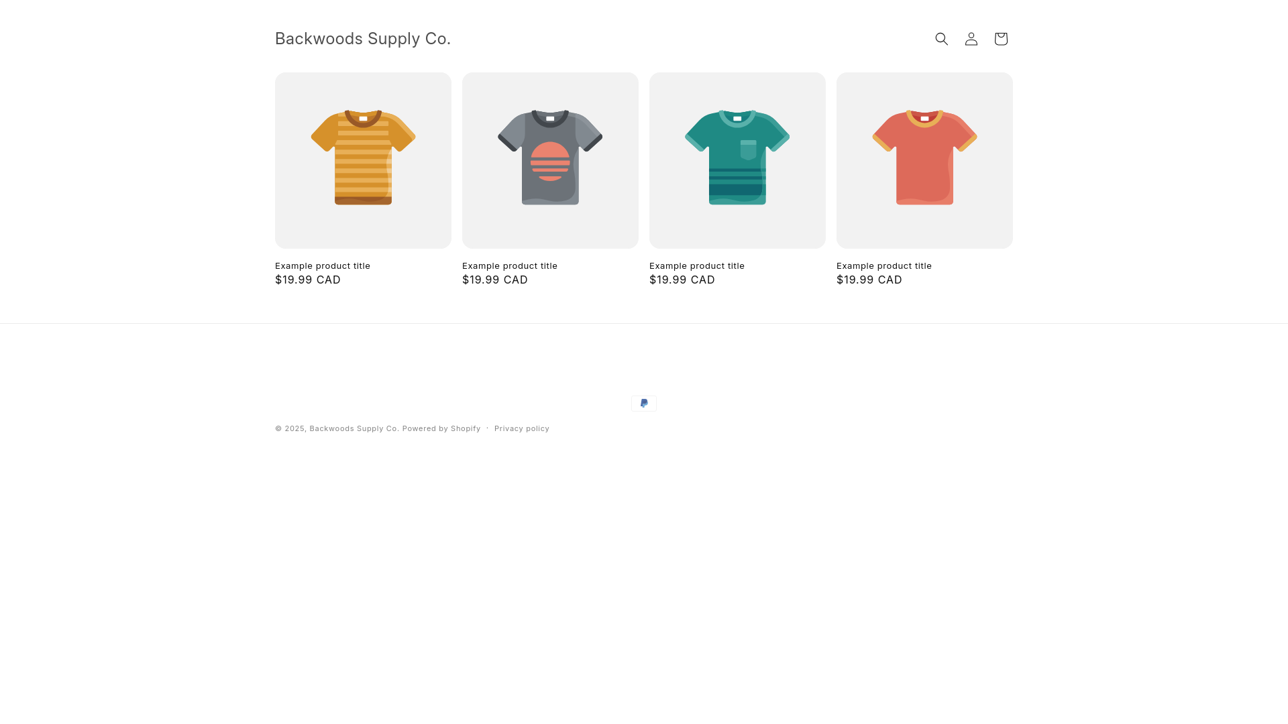Click $19.99 CAD price under red shirt

point(869,280)
